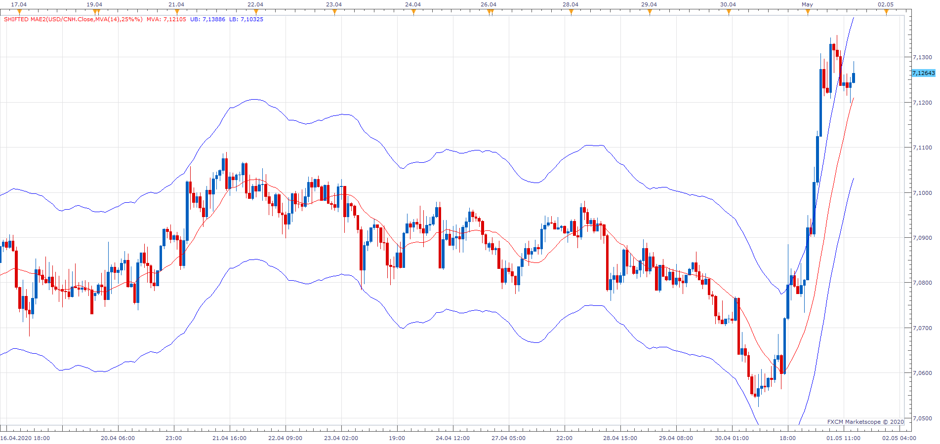Click the 23.04 02:00 time label
This screenshot has height=444, width=940.
(341, 438)
